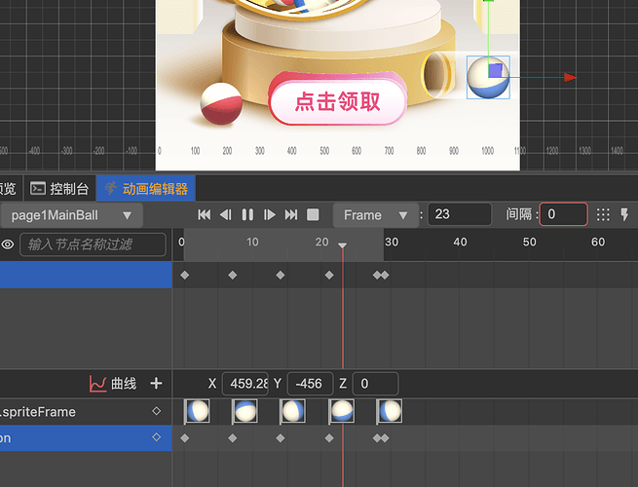
Task: Toggle the eye visibility filter icon
Action: click(8, 244)
